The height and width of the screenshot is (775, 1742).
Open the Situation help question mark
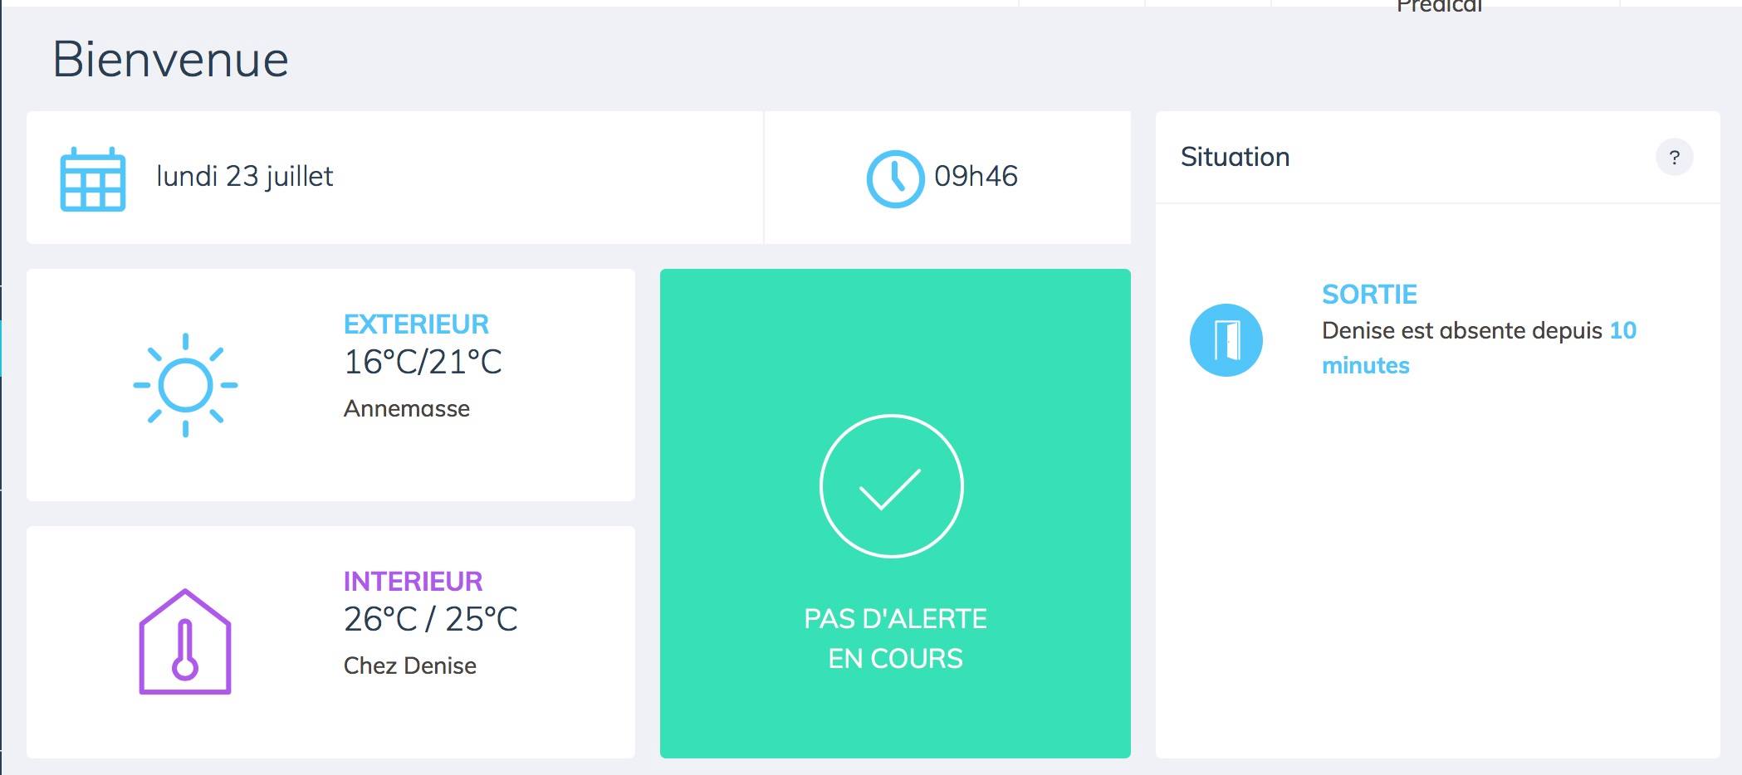(x=1674, y=157)
